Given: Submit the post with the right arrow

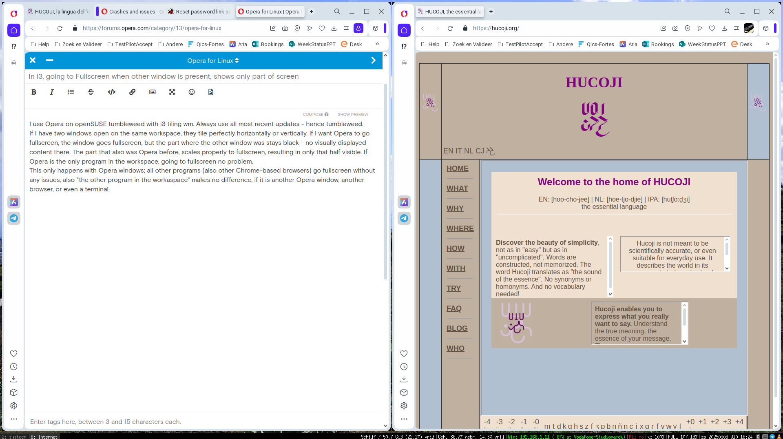Looking at the screenshot, I should pos(373,60).
